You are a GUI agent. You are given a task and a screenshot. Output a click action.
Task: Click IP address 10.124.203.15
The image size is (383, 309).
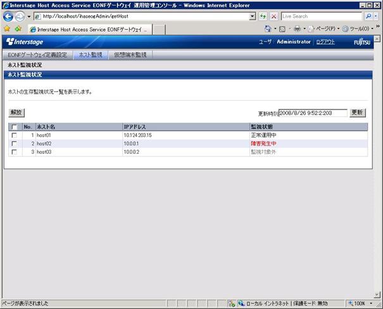pos(138,136)
